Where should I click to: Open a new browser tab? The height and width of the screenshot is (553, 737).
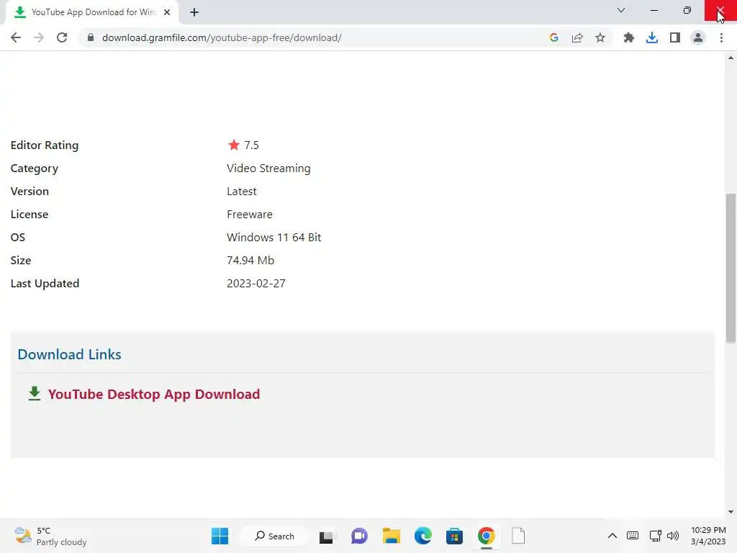pyautogui.click(x=194, y=12)
